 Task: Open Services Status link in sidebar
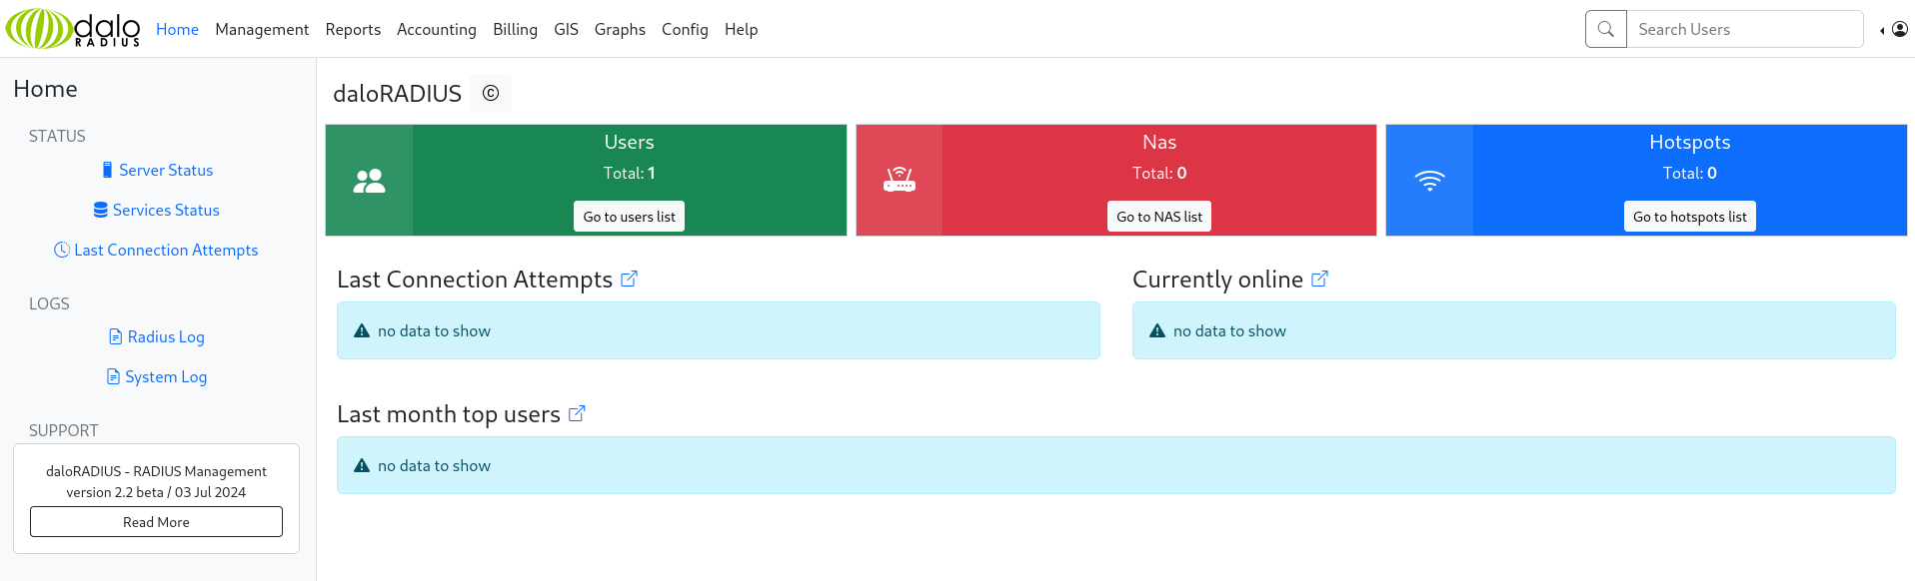coord(157,211)
